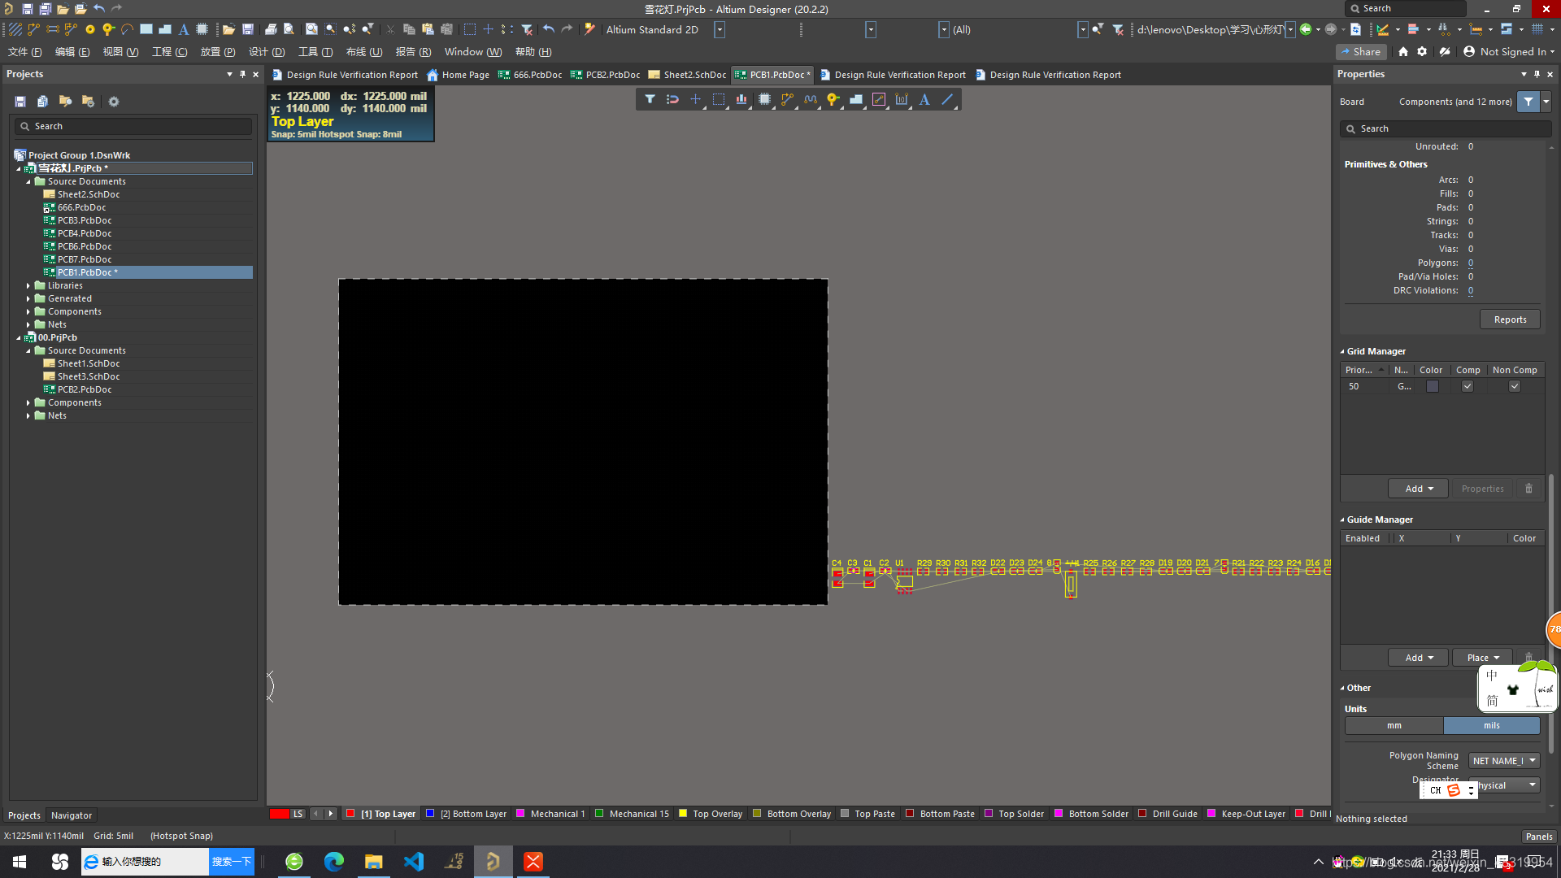Switch to the Navigator panel tab
The image size is (1561, 878).
72,815
